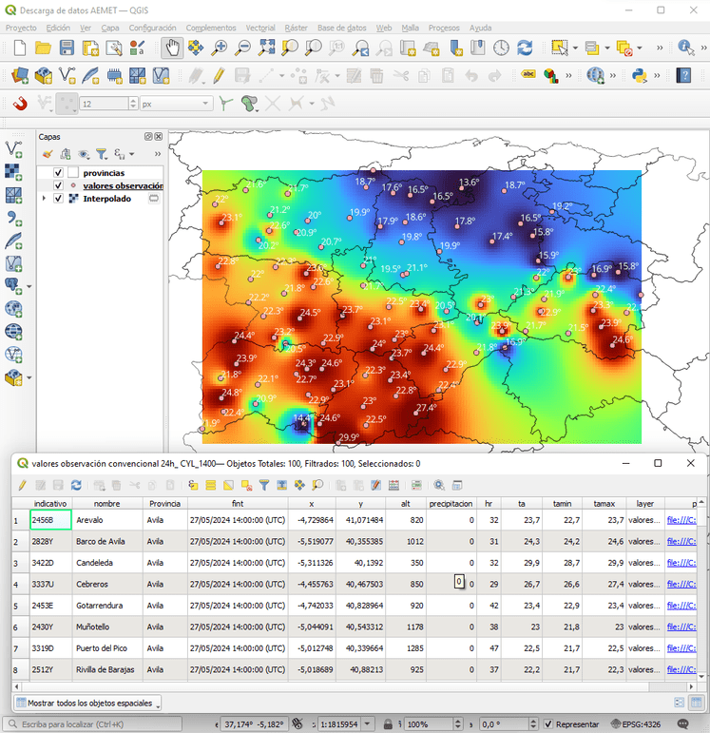This screenshot has width=710, height=733.
Task: Open the Ráster menu
Action: 297,28
